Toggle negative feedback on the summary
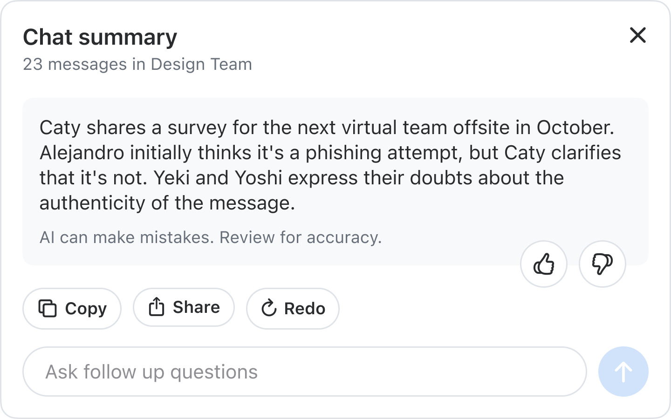The height and width of the screenshot is (419, 671). click(602, 264)
